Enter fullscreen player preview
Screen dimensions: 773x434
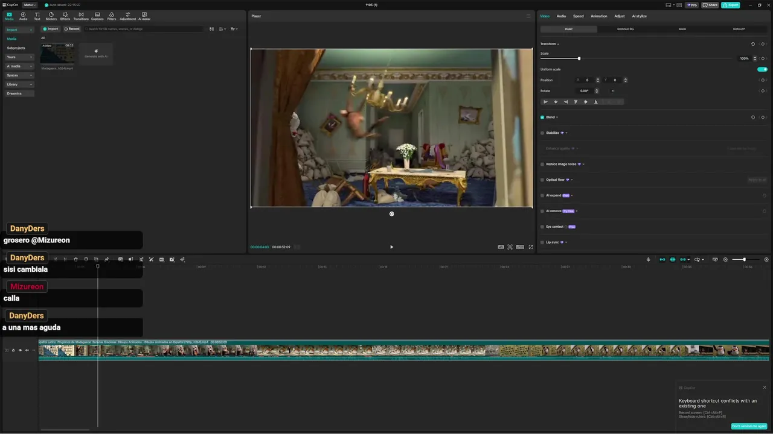[531, 247]
